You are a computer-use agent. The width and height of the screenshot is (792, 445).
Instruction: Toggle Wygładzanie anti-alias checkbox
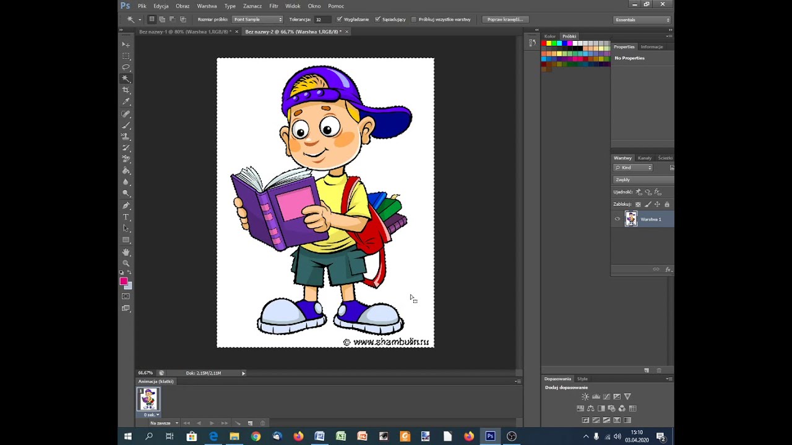tap(339, 19)
